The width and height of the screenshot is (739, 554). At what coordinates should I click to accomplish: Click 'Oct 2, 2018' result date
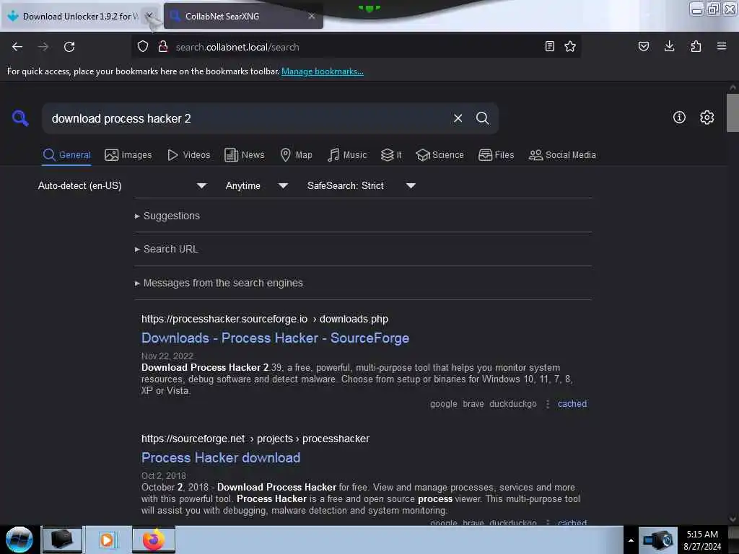164,475
